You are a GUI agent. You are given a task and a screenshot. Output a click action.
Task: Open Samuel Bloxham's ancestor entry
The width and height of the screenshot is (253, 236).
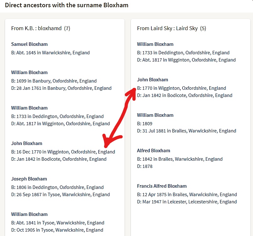(29, 44)
